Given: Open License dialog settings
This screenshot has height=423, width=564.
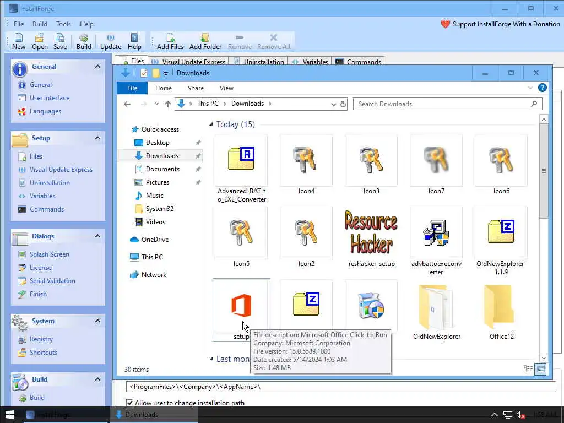Looking at the screenshot, I should pyautogui.click(x=40, y=268).
